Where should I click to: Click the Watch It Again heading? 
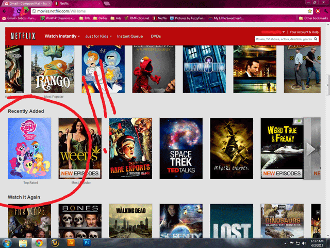24,197
